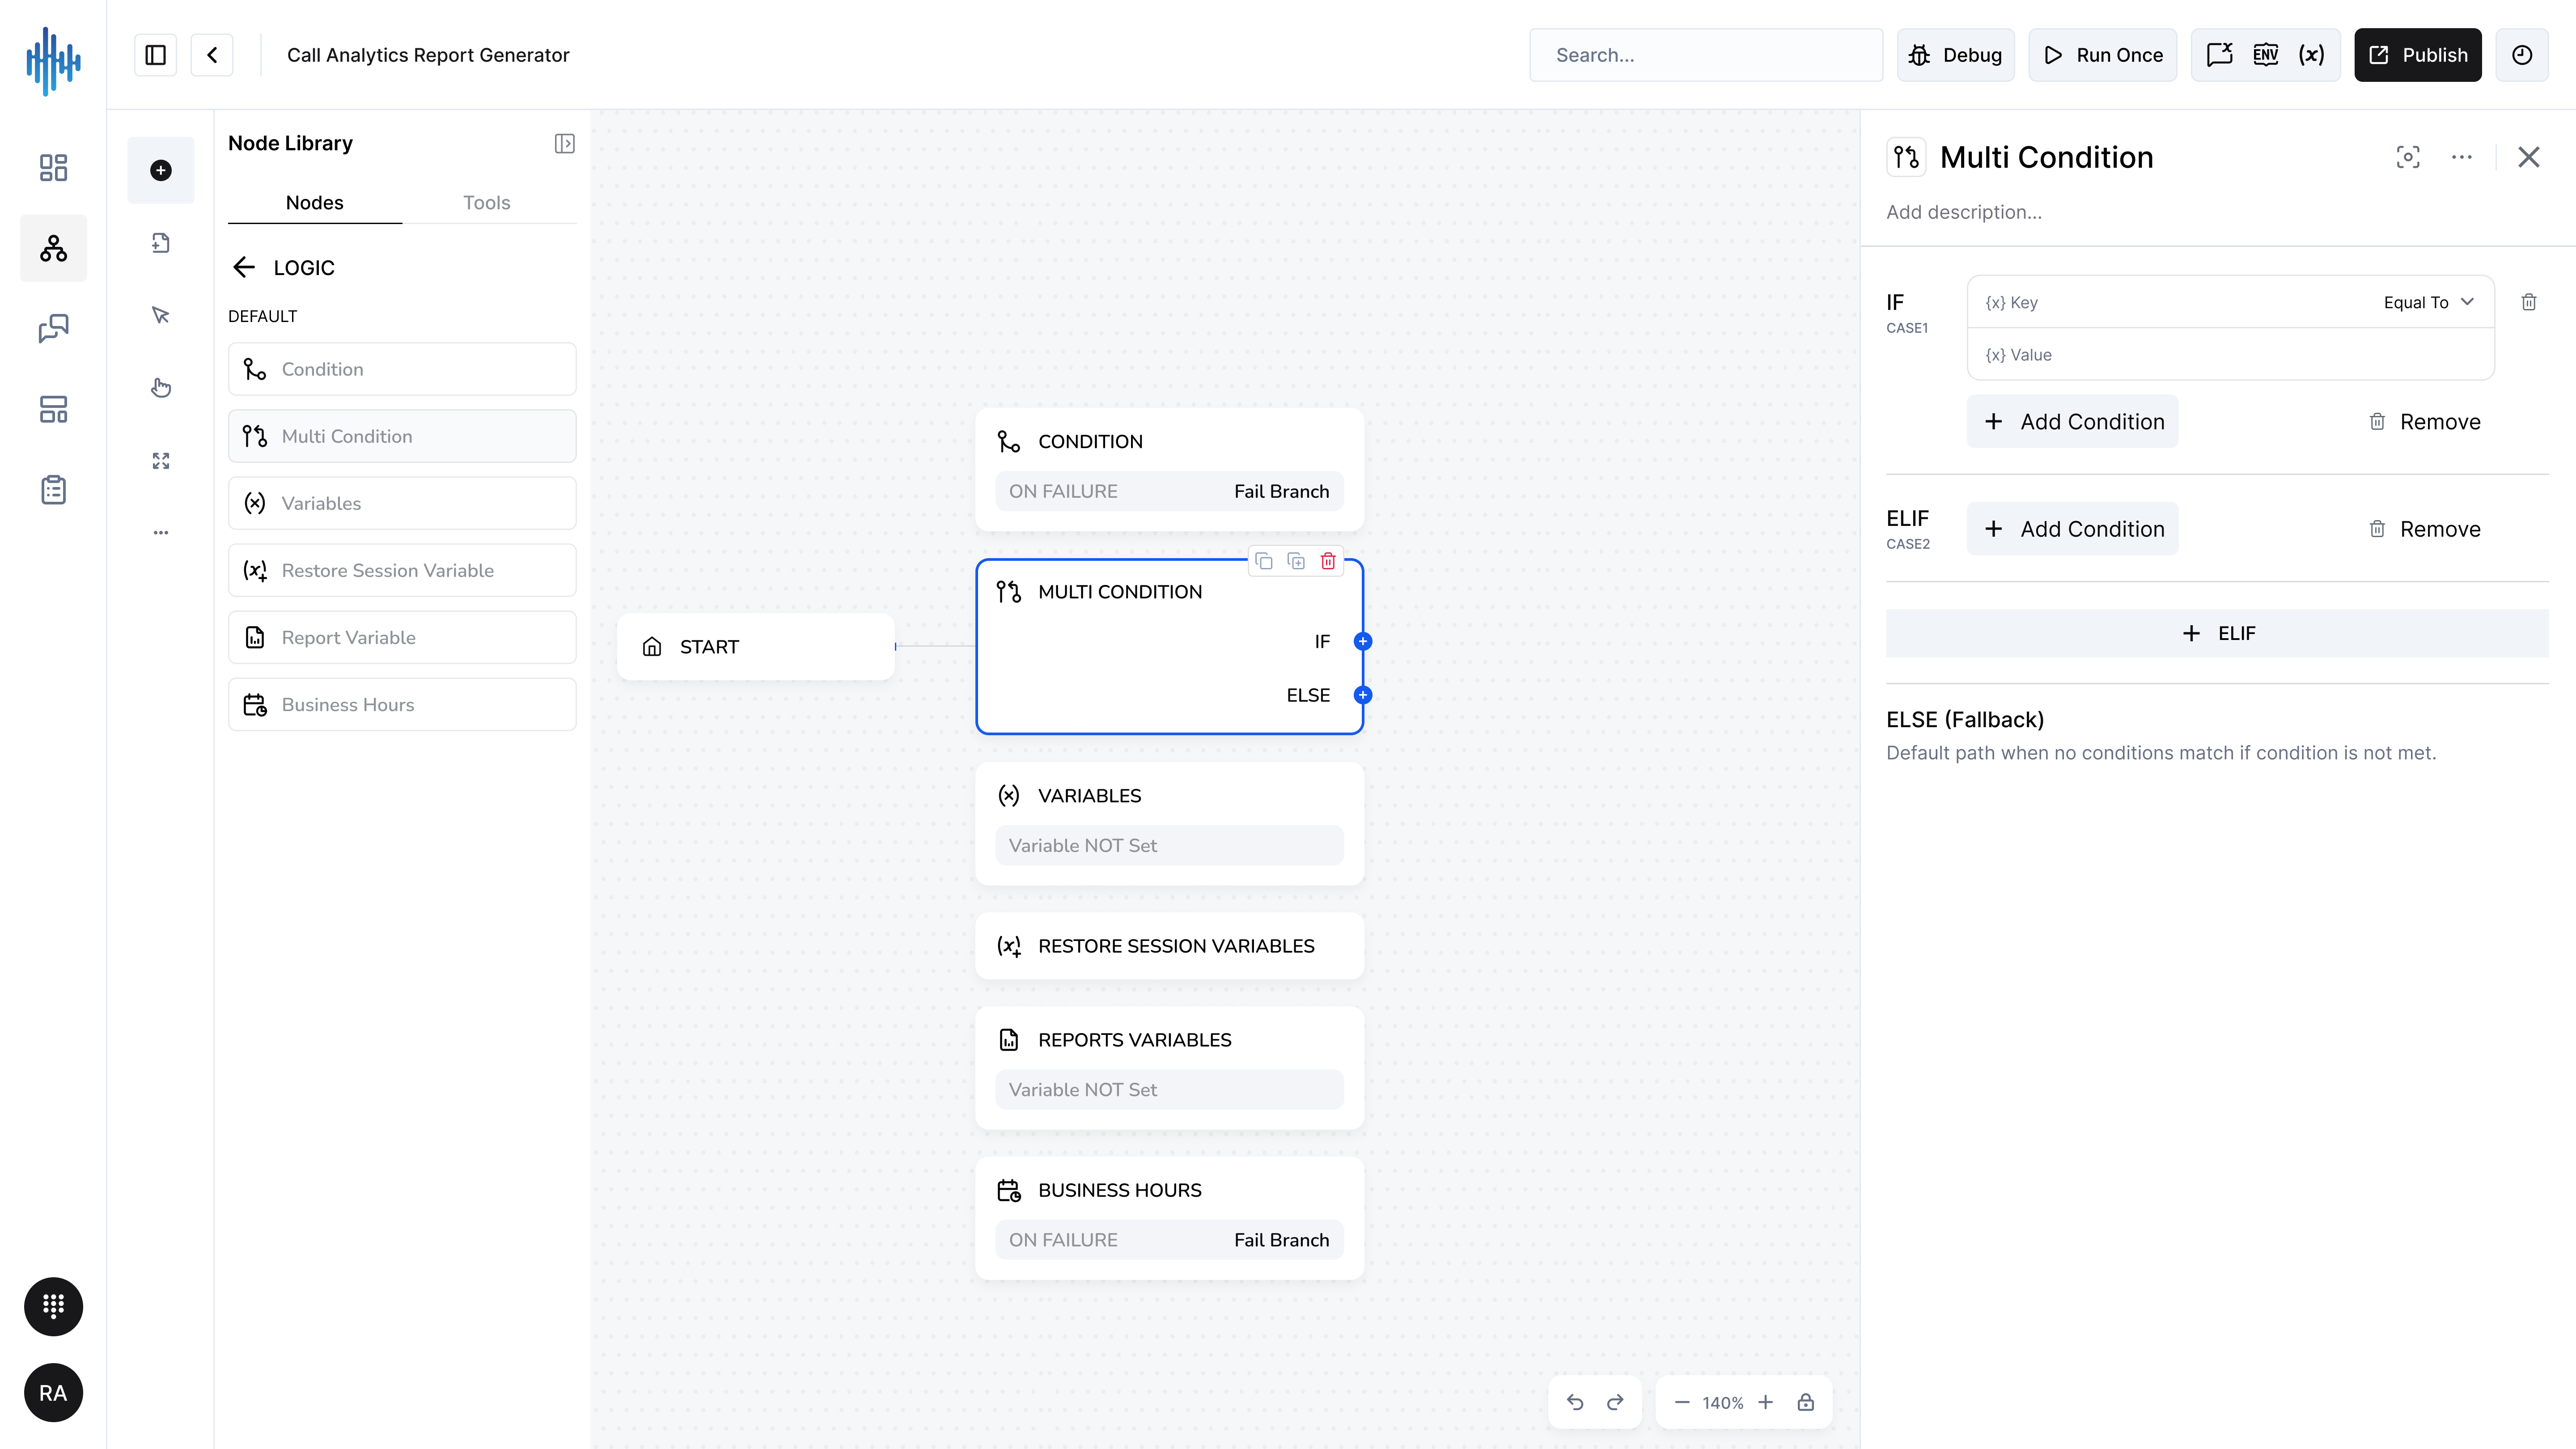Click the Search input field
This screenshot has height=1449, width=2576.
[x=1706, y=55]
